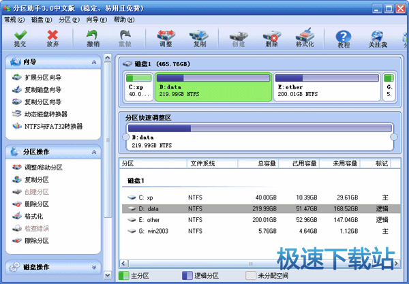Click the 文件系统 column header
This screenshot has height=284, width=409.
(x=212, y=163)
